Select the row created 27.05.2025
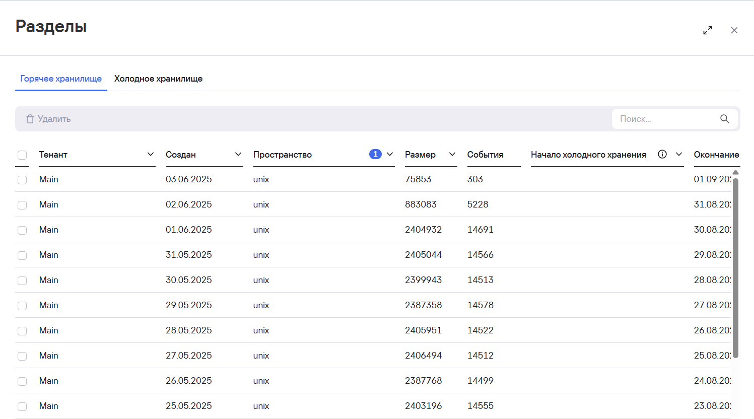This screenshot has width=754, height=419. click(x=22, y=356)
